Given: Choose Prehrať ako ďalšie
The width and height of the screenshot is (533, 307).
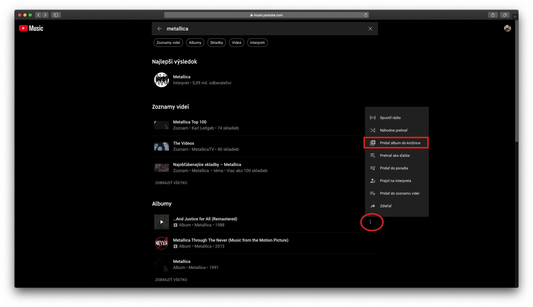Looking at the screenshot, I should click(x=397, y=156).
